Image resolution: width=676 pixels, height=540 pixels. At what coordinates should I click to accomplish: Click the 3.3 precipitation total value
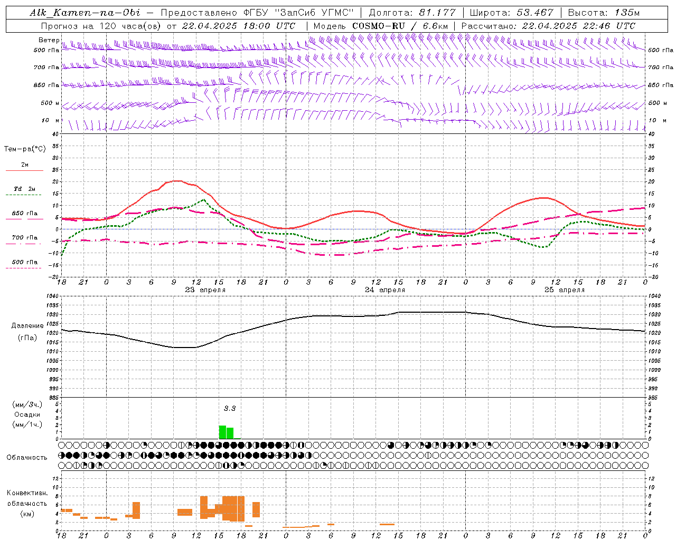[230, 409]
